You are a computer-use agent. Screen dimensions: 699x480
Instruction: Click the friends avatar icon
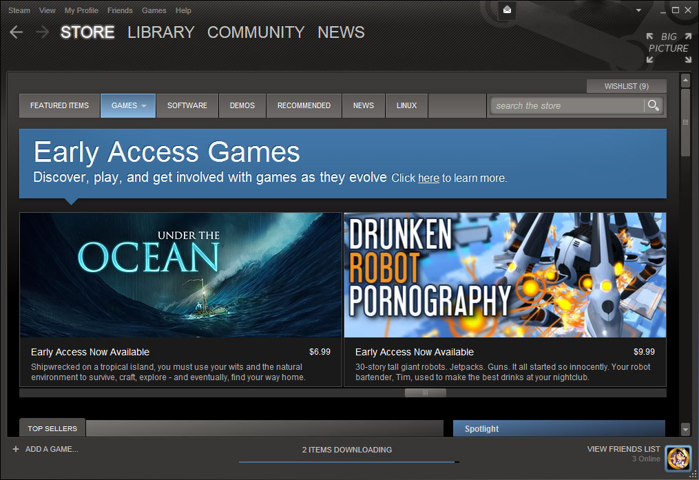pyautogui.click(x=678, y=458)
